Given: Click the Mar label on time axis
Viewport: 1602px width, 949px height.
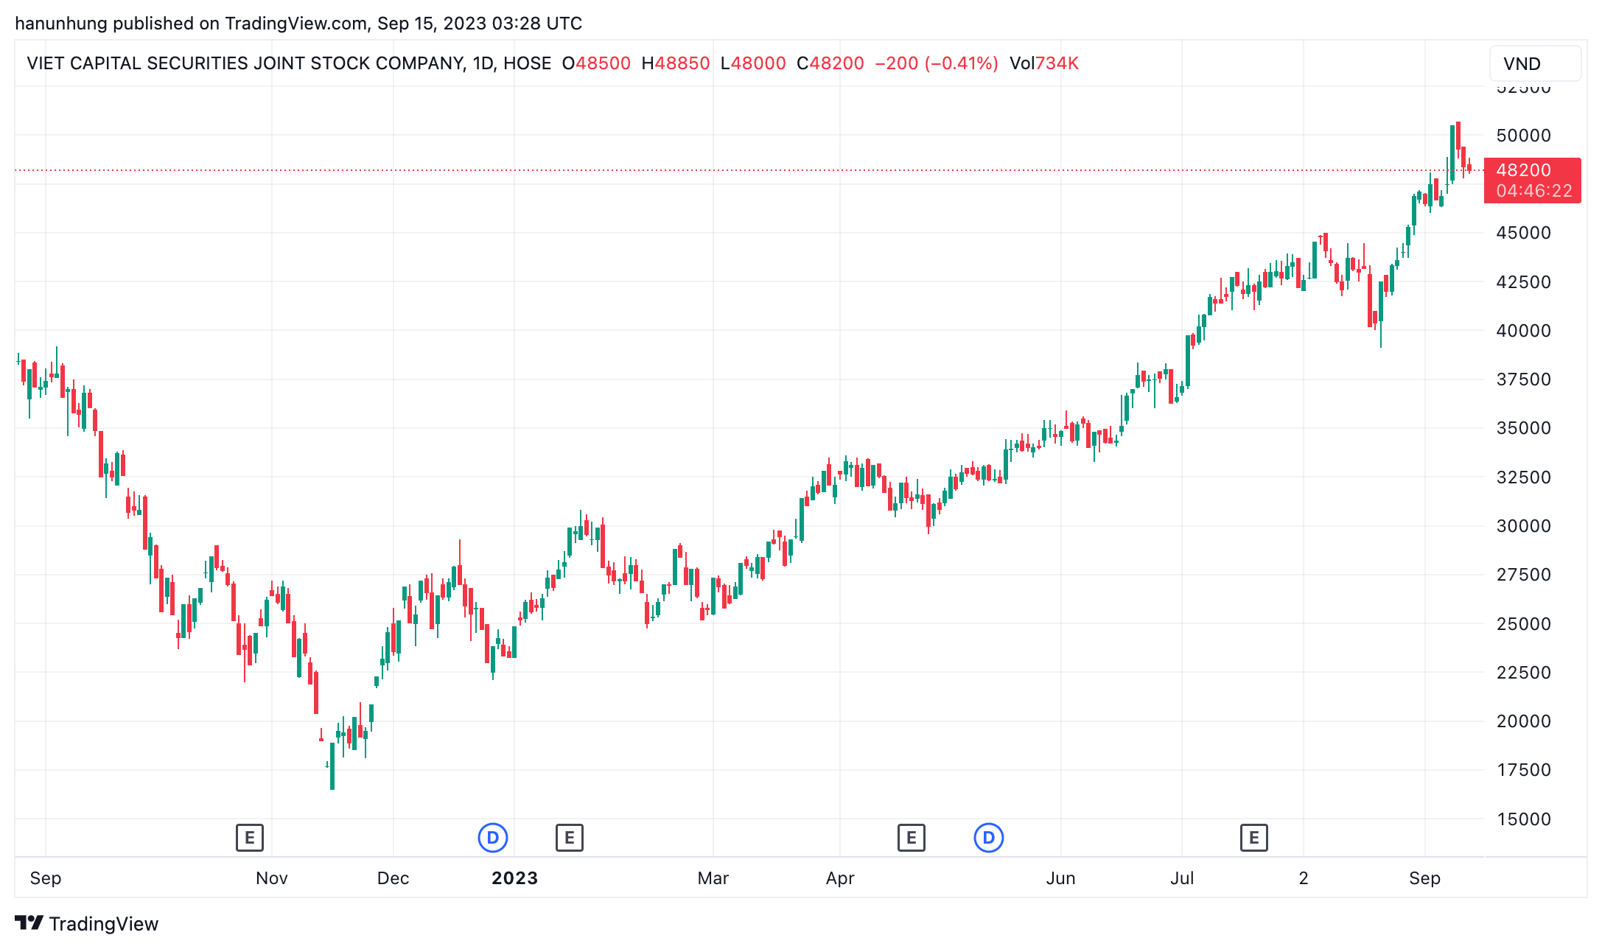Looking at the screenshot, I should (x=713, y=878).
